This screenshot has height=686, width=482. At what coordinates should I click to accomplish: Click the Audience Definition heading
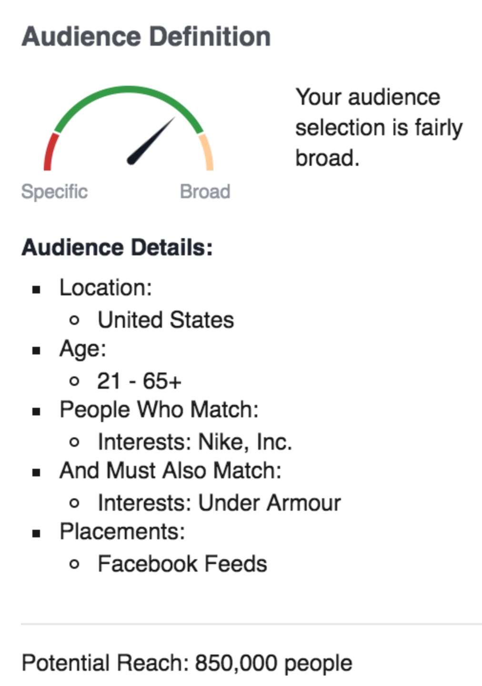click(x=146, y=37)
